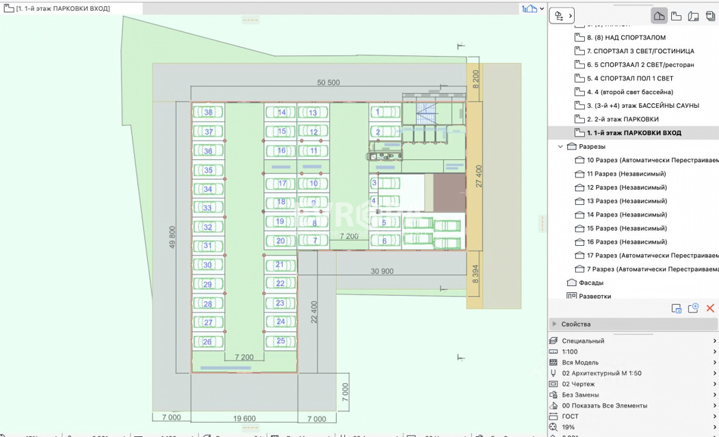Open the tab navigation dropdown beside floor plan icon
Screen dimensions: 719x437
[x=542, y=9]
